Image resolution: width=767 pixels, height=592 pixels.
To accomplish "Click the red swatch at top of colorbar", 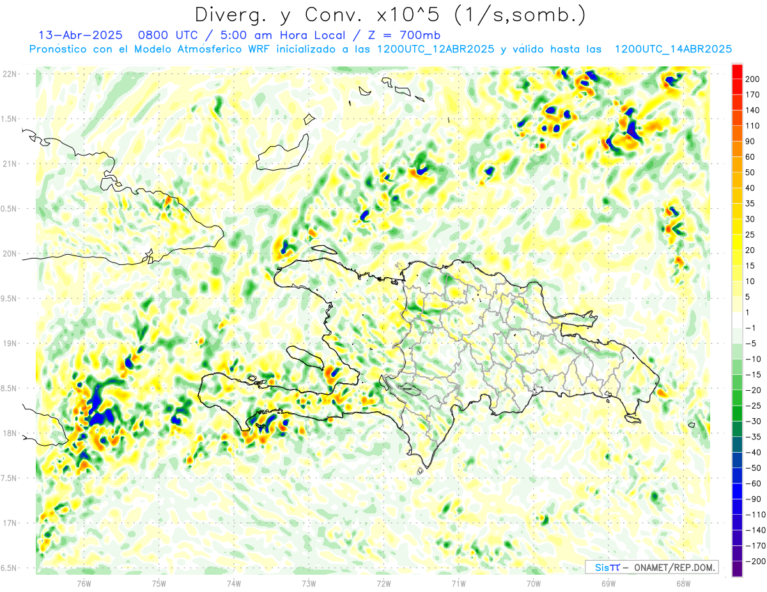I will (737, 72).
